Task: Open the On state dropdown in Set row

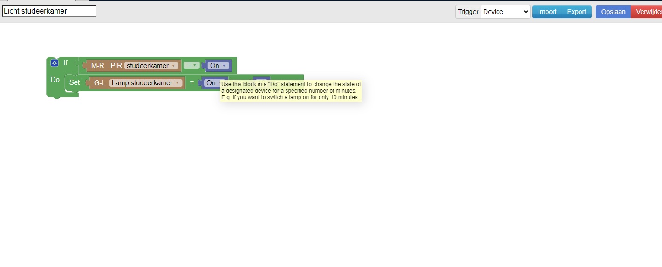Action: (x=212, y=83)
